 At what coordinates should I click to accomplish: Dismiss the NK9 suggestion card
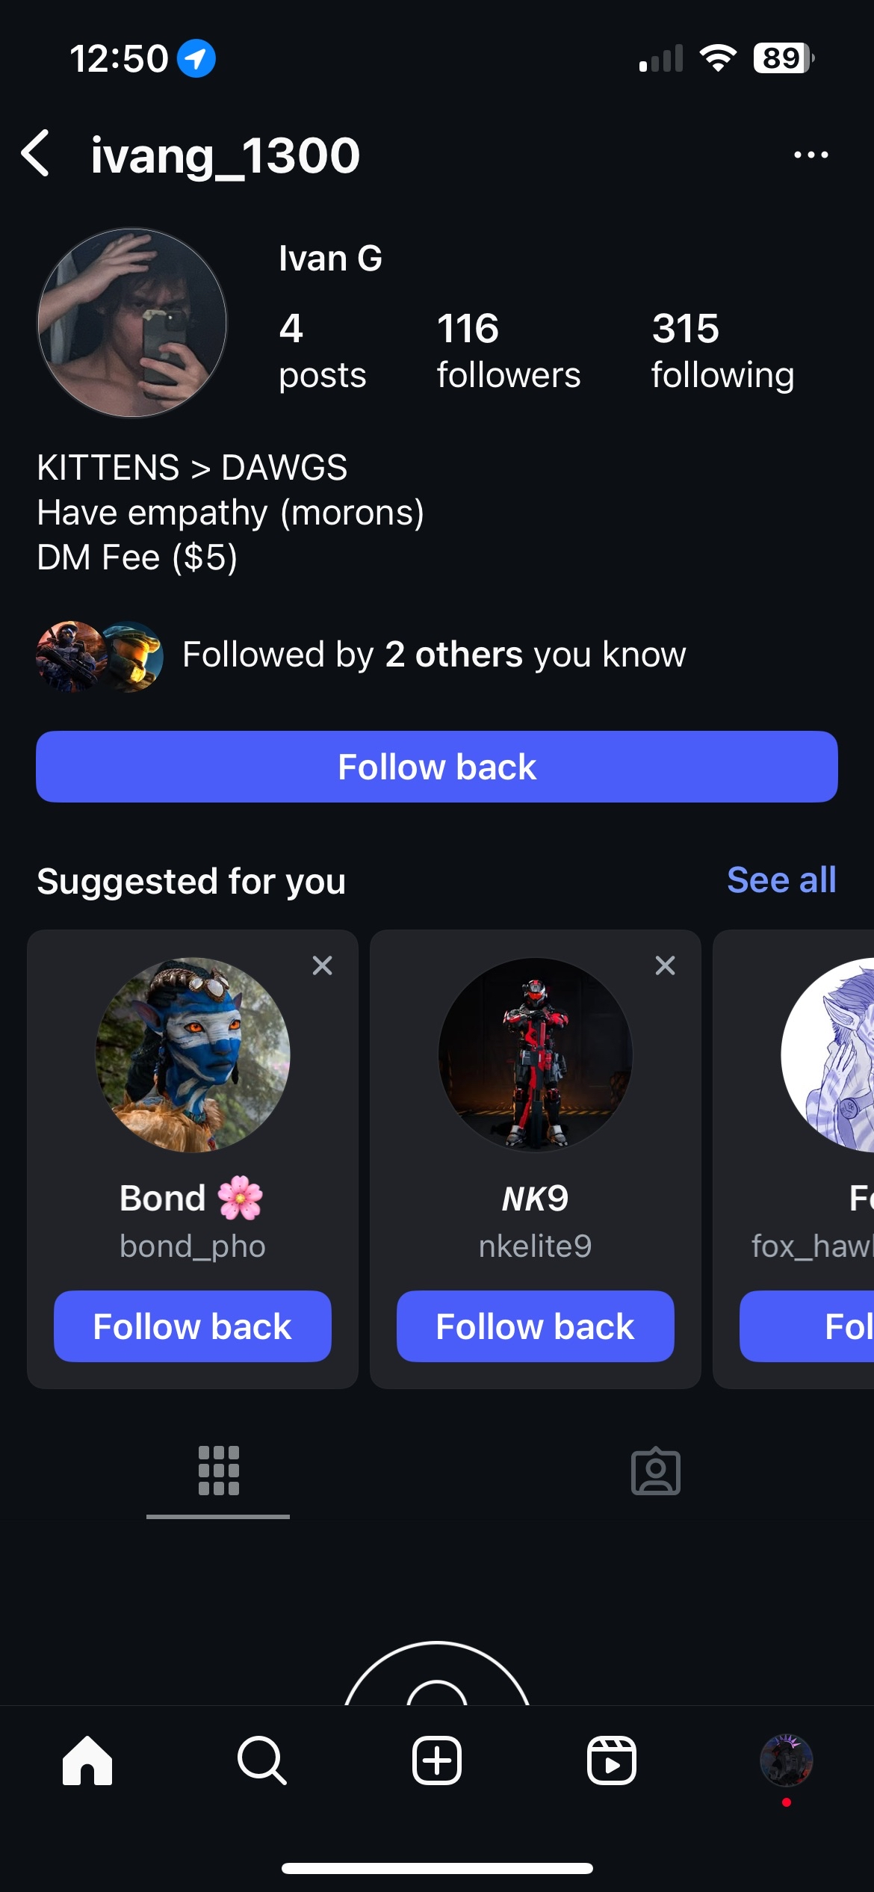click(665, 965)
